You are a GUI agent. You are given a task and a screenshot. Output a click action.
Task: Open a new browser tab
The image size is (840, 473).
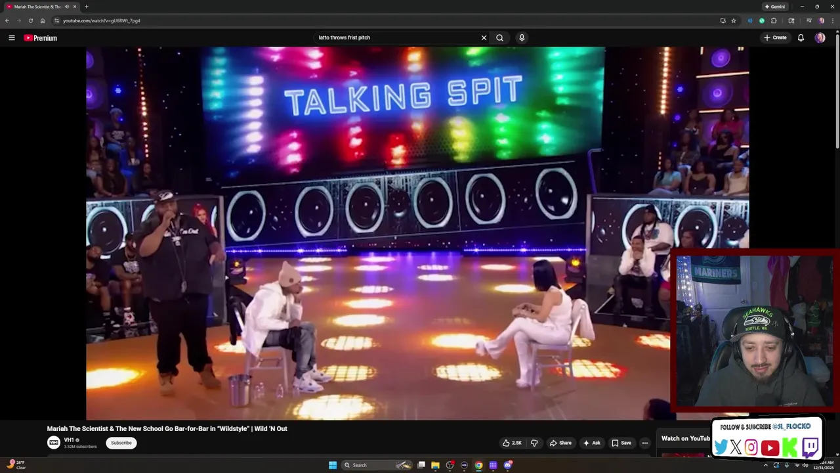(86, 7)
